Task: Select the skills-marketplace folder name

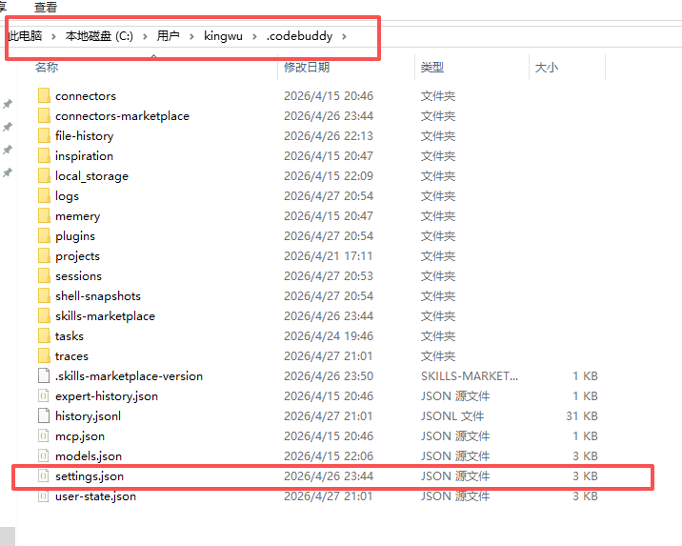Action: click(105, 315)
